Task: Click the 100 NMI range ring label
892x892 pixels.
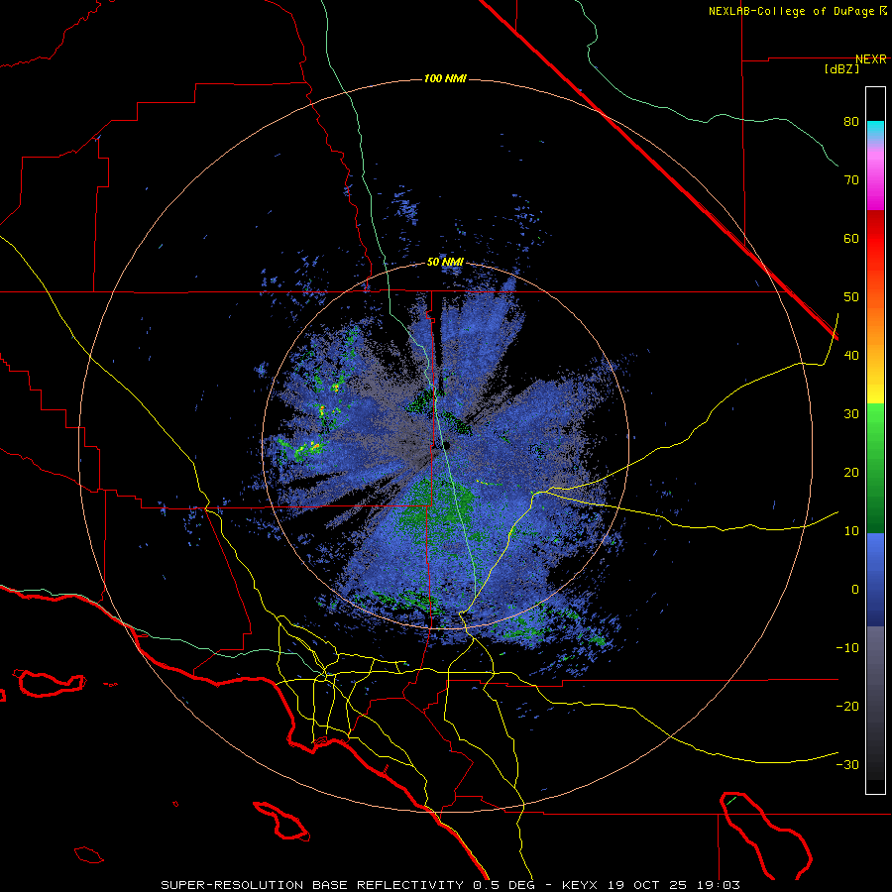Action: pos(445,78)
